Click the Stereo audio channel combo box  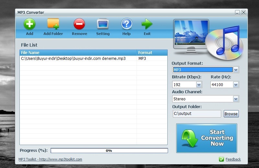(x=206, y=99)
